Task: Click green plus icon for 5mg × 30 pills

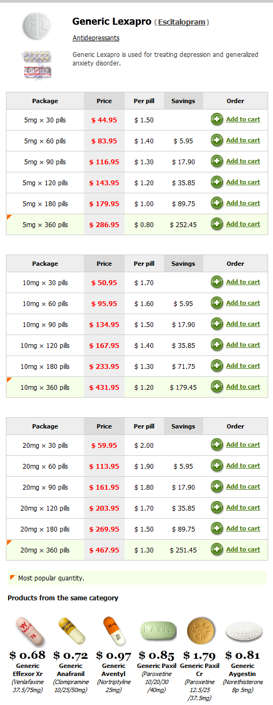Action: click(x=217, y=120)
